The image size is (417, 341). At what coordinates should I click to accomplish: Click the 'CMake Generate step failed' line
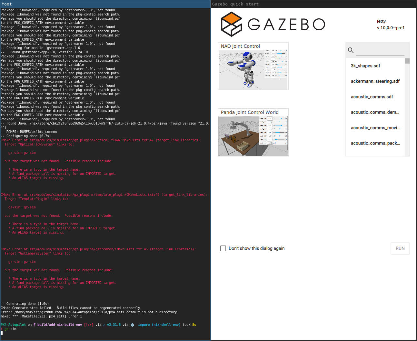(x=71, y=308)
